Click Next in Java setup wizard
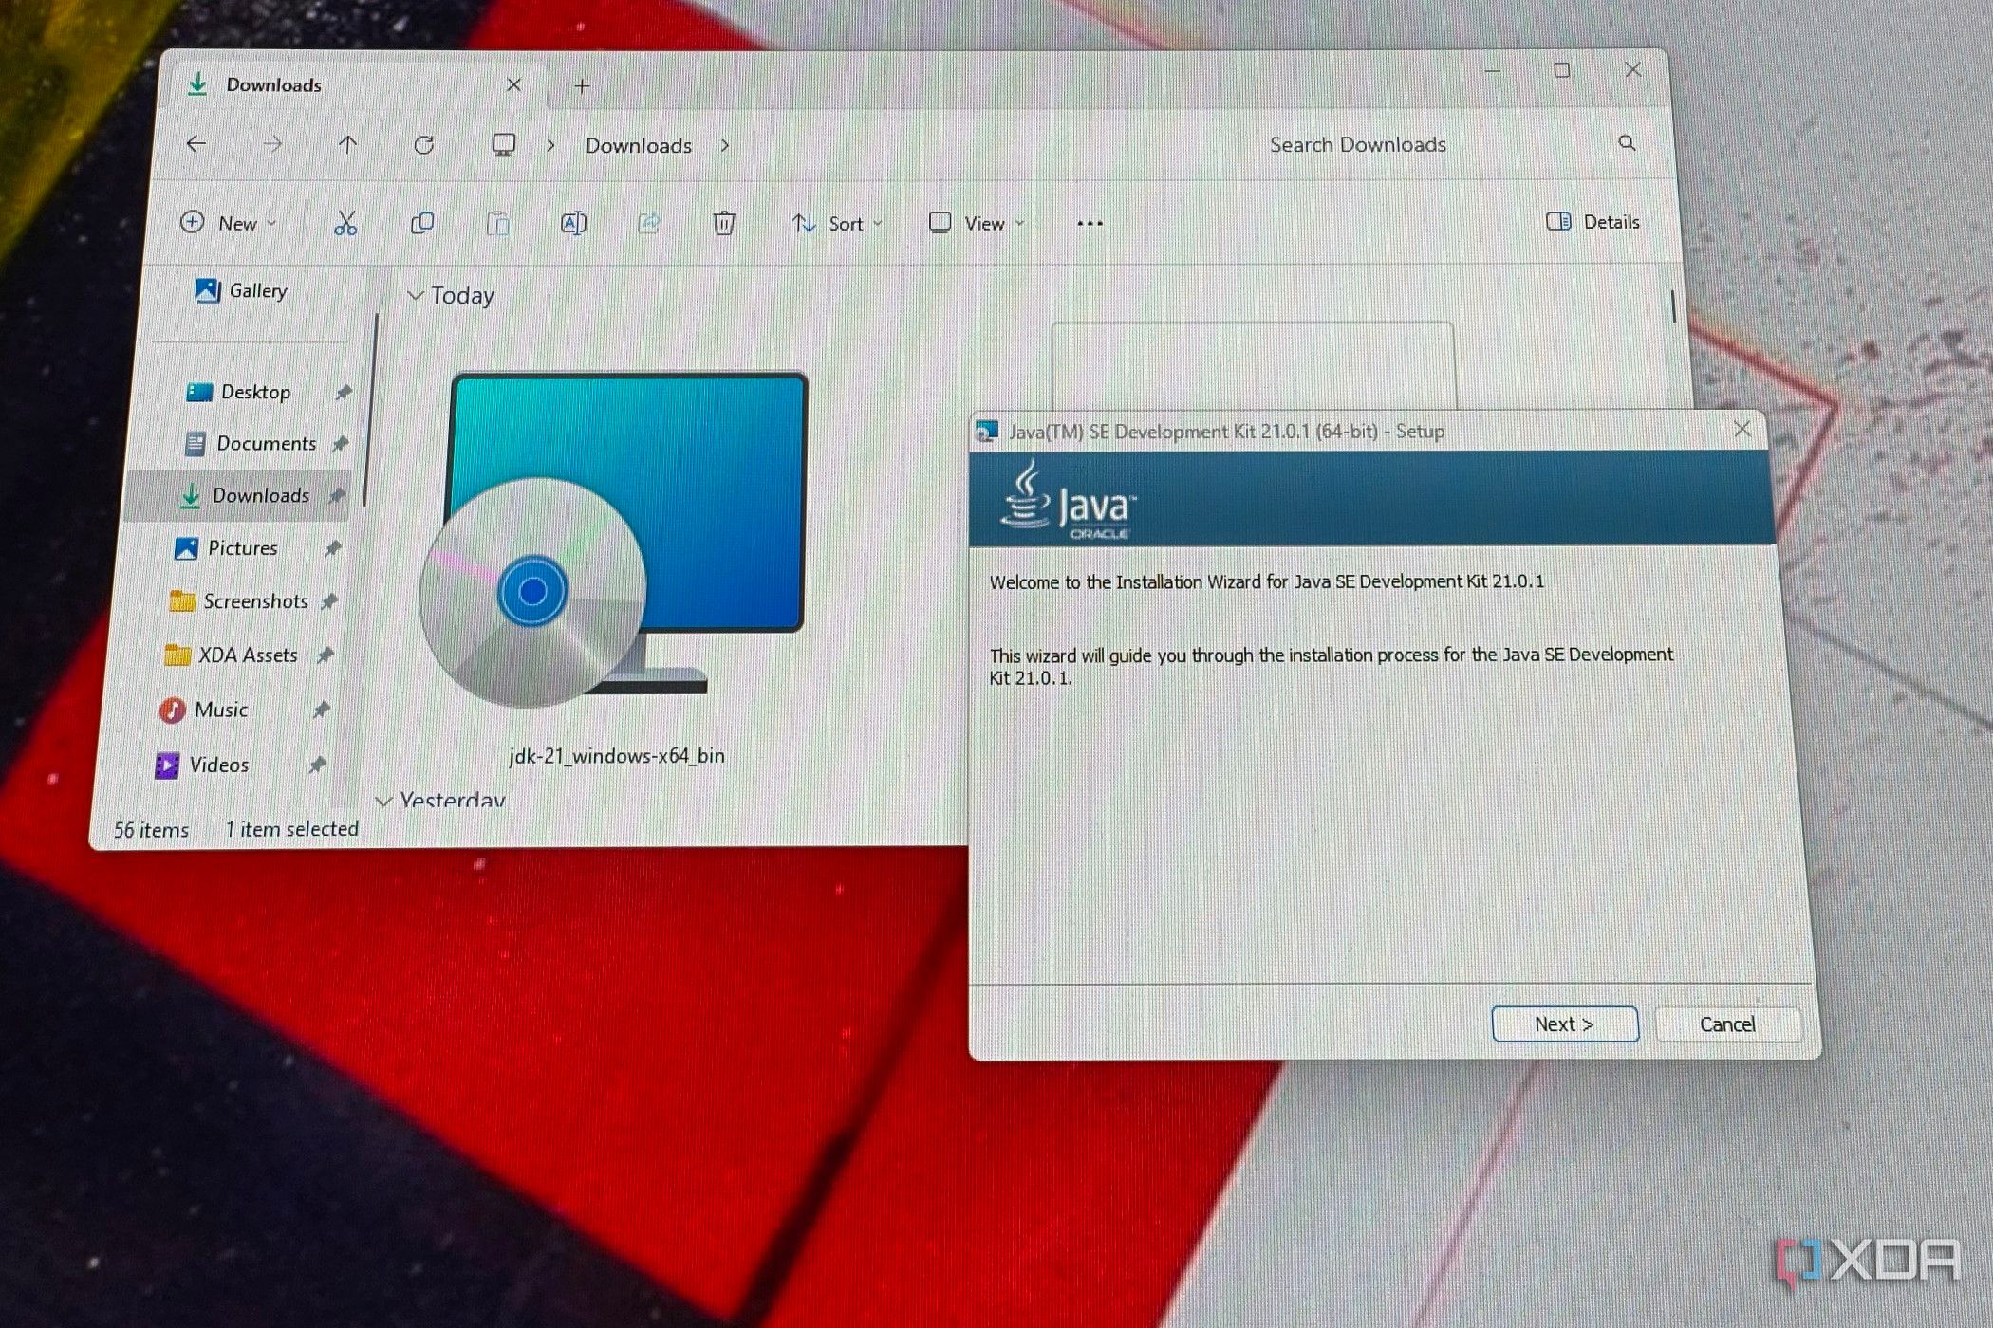1993x1328 pixels. 1564,1024
